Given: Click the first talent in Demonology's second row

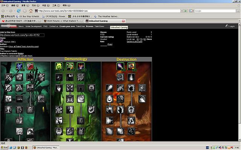Looking at the screenshot, I should point(59,77).
